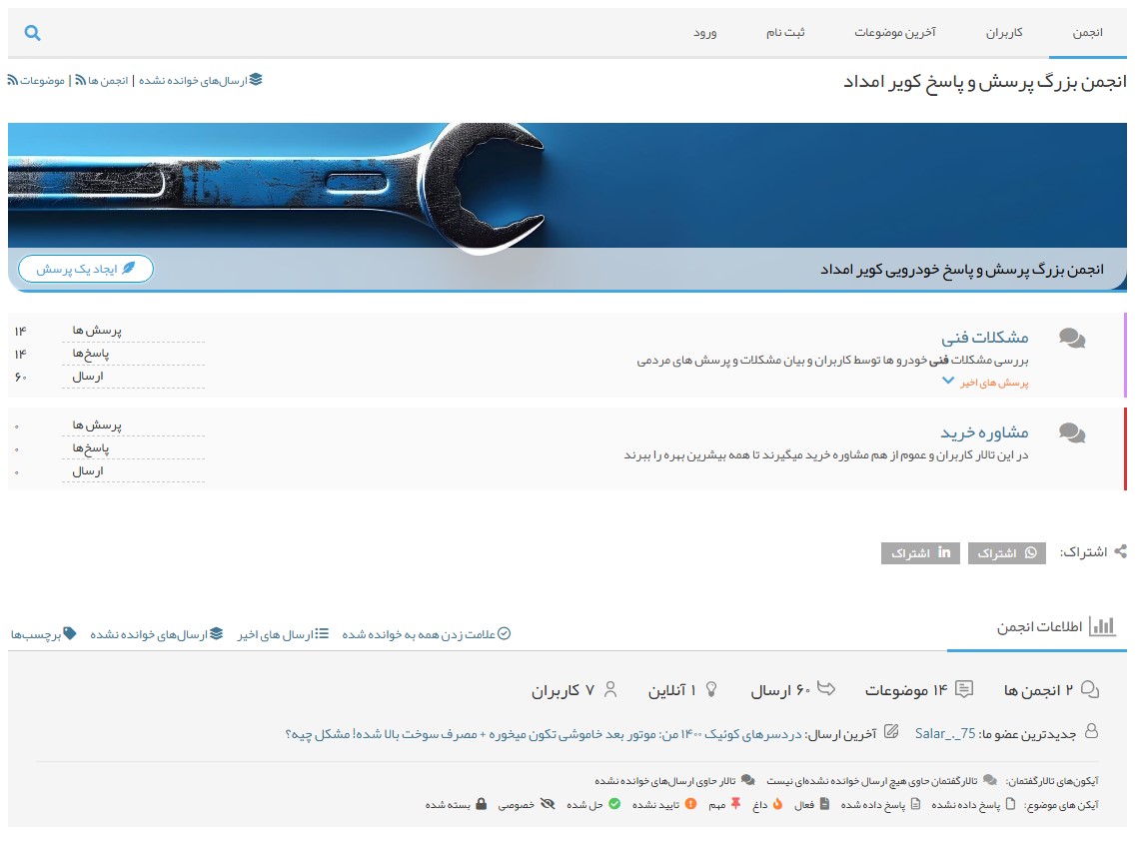
Task: Click the RSS icon beside موضوعات
Action: tap(12, 80)
